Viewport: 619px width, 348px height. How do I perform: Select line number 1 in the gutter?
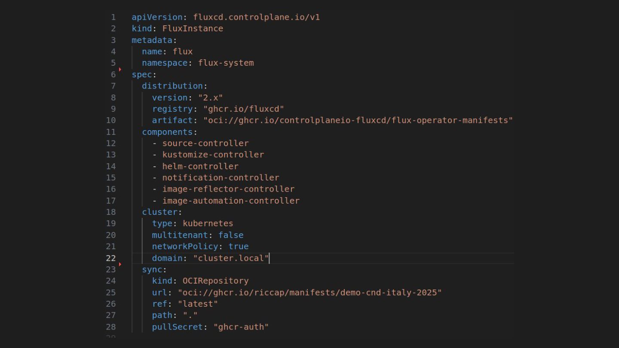tap(113, 17)
